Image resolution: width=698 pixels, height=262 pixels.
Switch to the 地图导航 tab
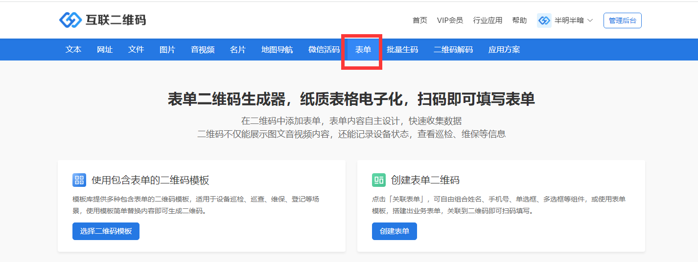[277, 49]
